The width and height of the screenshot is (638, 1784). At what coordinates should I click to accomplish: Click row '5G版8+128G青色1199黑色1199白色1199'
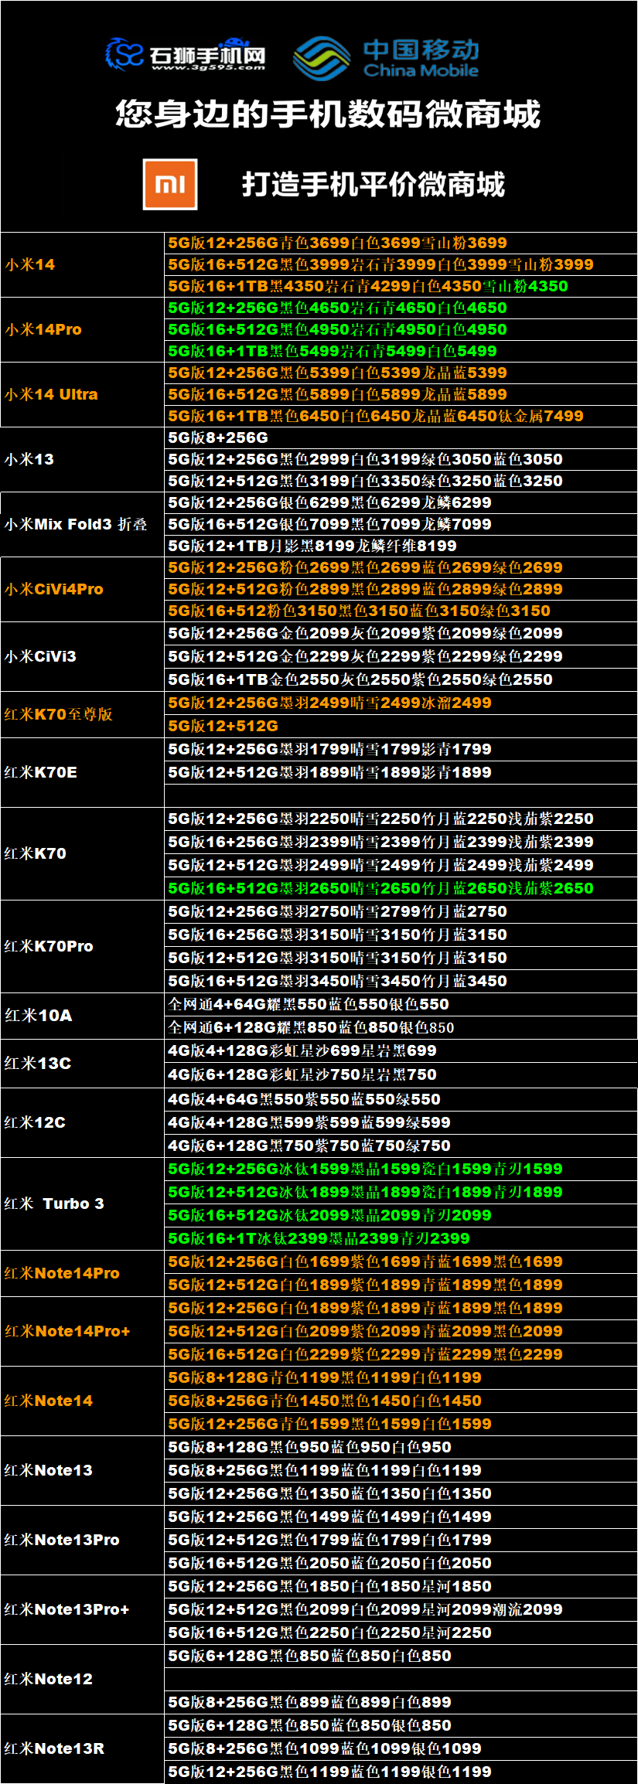click(x=401, y=1377)
